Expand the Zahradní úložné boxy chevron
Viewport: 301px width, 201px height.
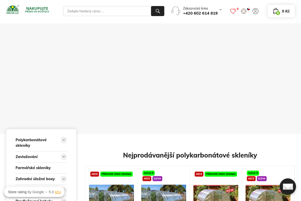(x=64, y=179)
